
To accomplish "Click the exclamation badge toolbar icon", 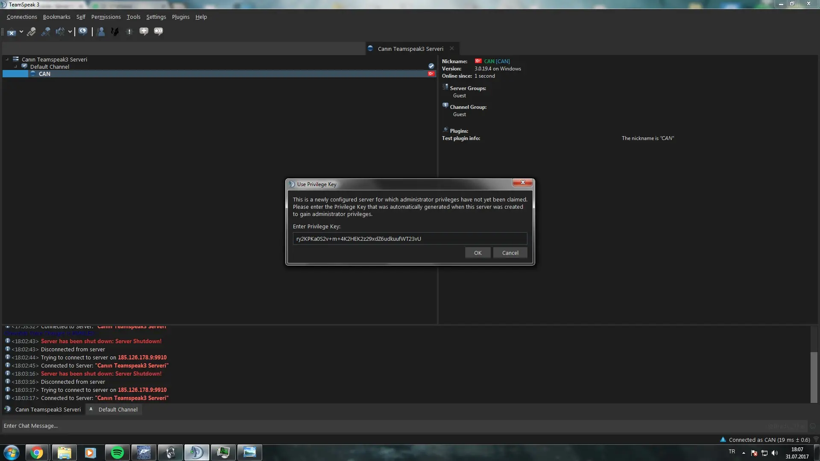I will (x=129, y=32).
